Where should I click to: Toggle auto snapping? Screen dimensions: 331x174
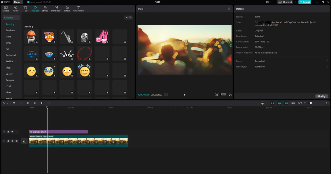279,103
